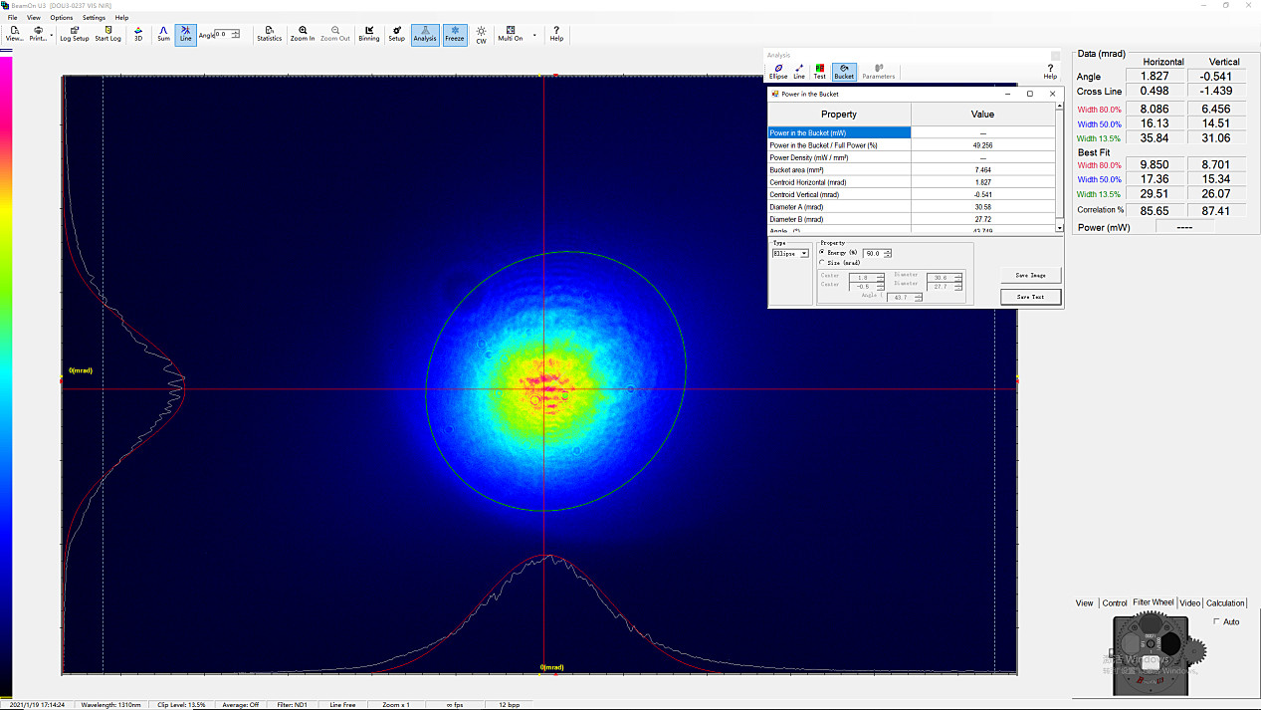Viewport: 1261px width, 710px height.
Task: Toggle the Freeze capture button
Action: pos(454,34)
